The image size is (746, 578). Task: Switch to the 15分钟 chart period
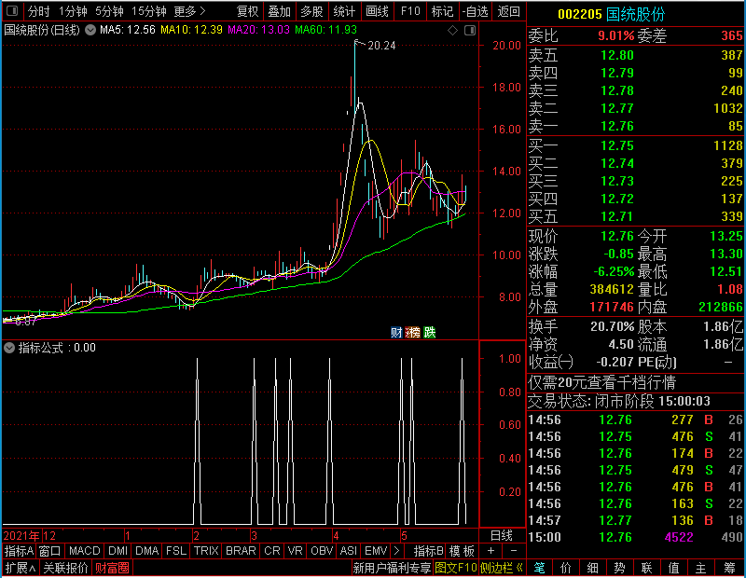[x=148, y=11]
